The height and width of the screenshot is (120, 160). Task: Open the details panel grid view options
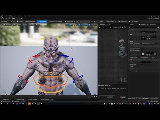(x=158, y=27)
